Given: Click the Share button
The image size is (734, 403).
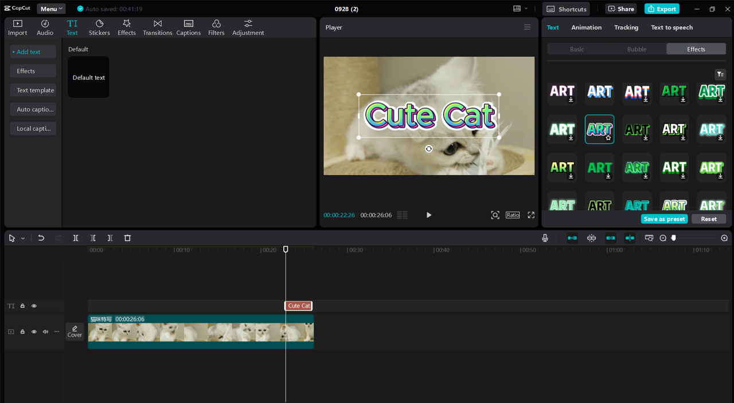Looking at the screenshot, I should point(621,9).
